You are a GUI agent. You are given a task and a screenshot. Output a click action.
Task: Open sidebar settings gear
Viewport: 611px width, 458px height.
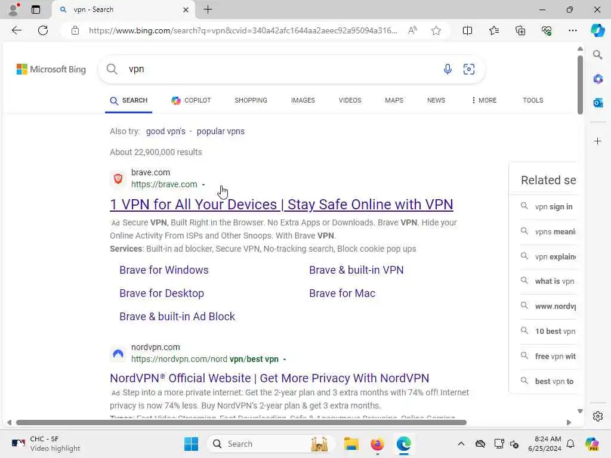[x=598, y=416]
